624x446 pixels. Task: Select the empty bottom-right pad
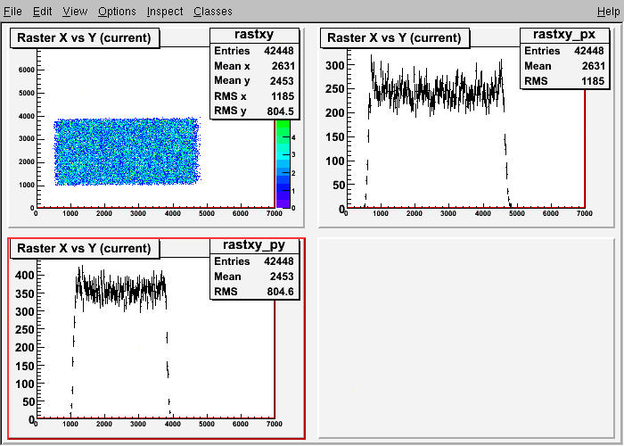coord(466,338)
